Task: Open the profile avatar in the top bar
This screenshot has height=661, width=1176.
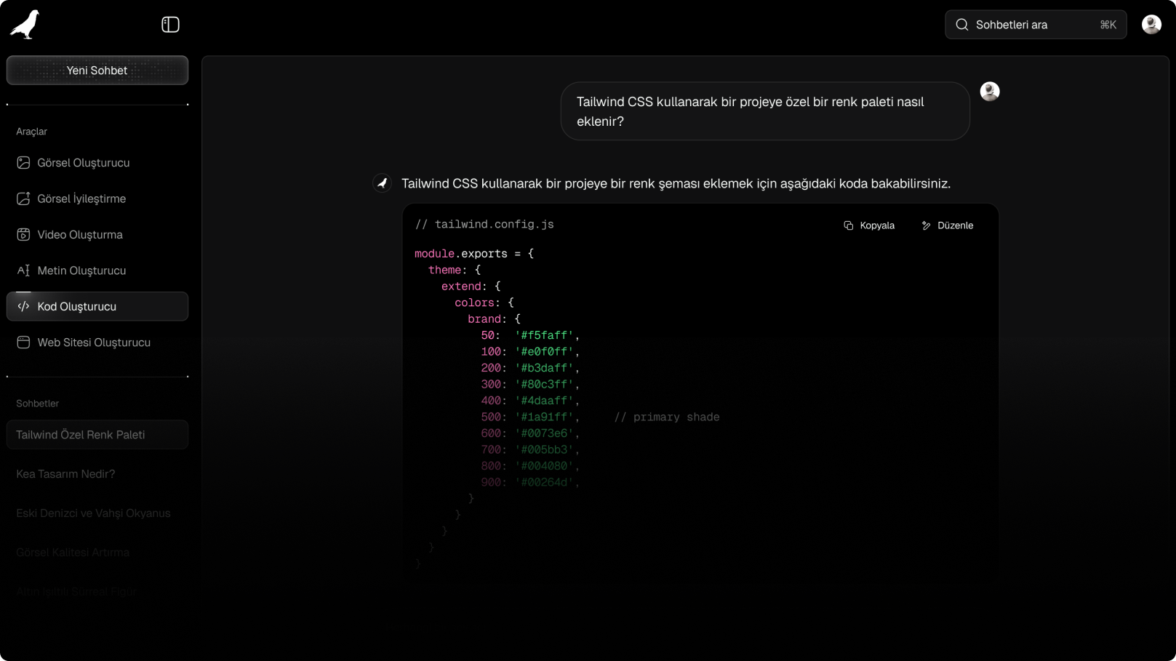Action: 1151,25
